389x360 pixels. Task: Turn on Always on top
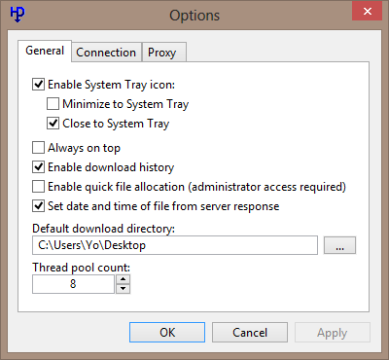click(39, 148)
